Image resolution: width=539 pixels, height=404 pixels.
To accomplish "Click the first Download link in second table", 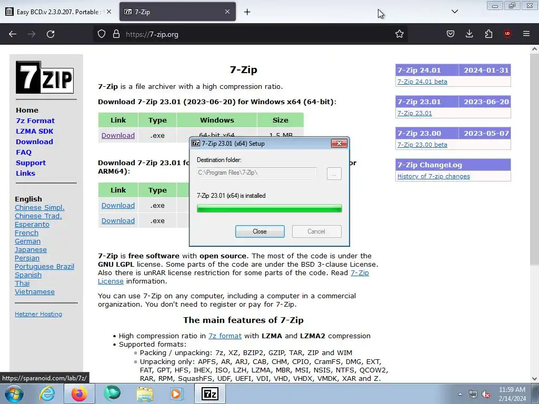I will click(x=118, y=206).
